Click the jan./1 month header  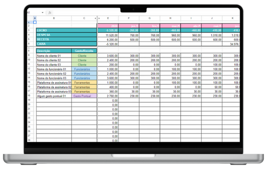click(129, 26)
